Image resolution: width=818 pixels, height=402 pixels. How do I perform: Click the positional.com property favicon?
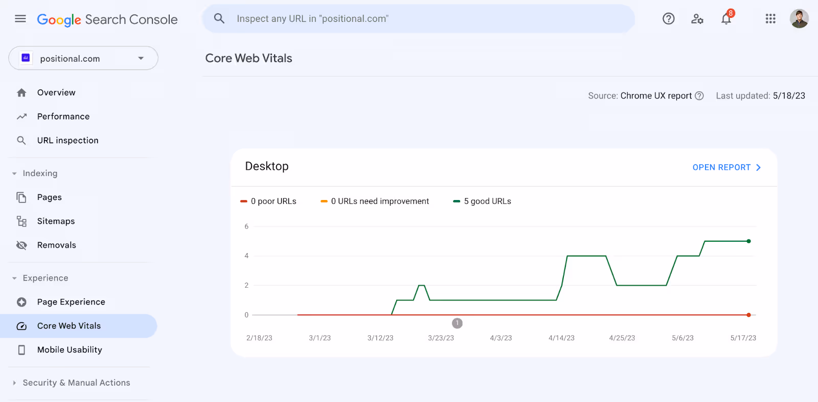tap(26, 58)
